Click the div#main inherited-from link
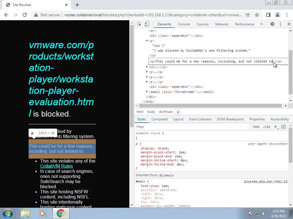Screen dimensions: 293x219 point(167,175)
